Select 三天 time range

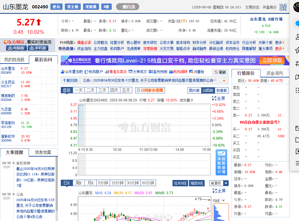tap(102, 90)
